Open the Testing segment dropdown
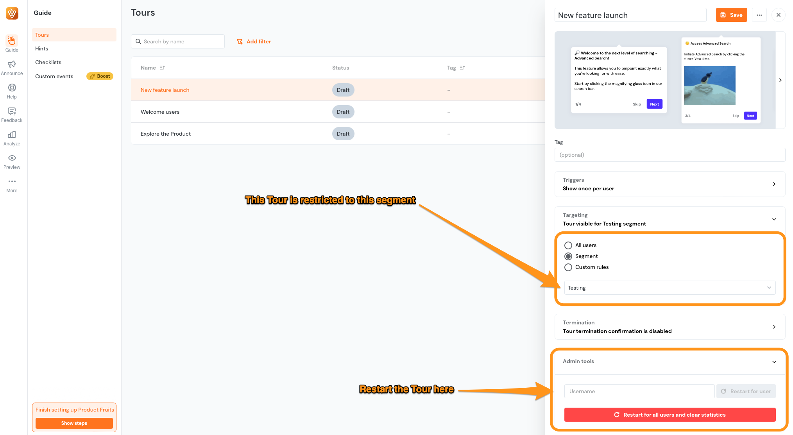 click(669, 288)
